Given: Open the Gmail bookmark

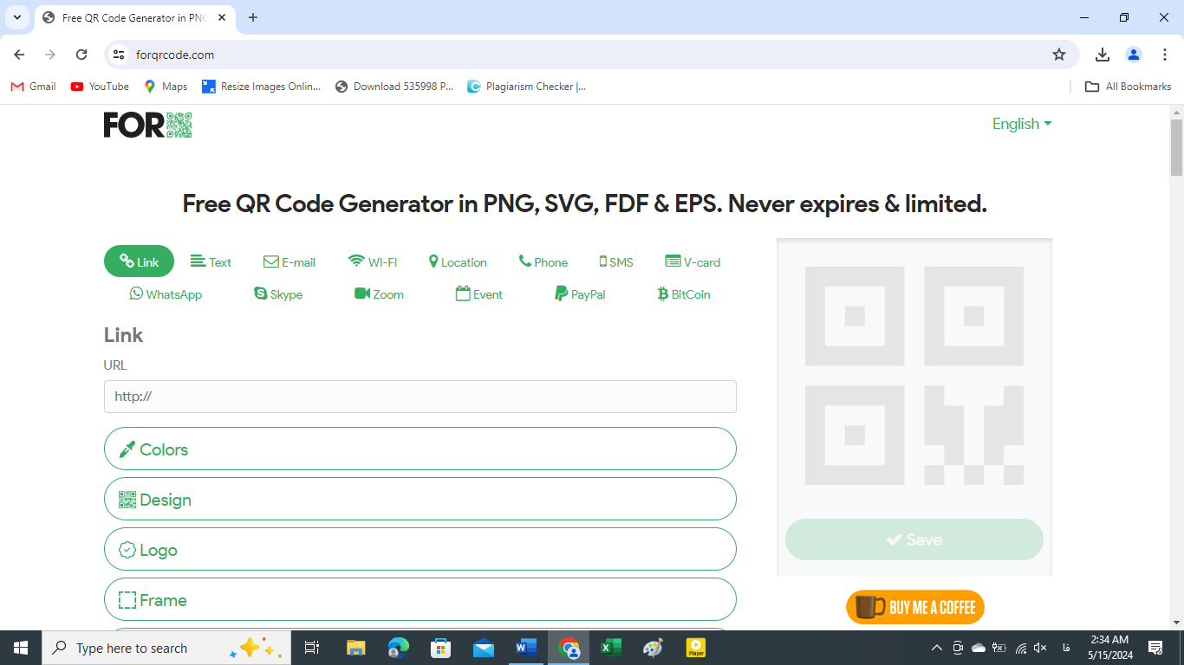Looking at the screenshot, I should (33, 87).
